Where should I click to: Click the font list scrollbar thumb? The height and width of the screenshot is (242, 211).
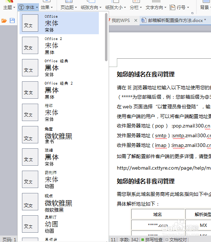pos(106,37)
